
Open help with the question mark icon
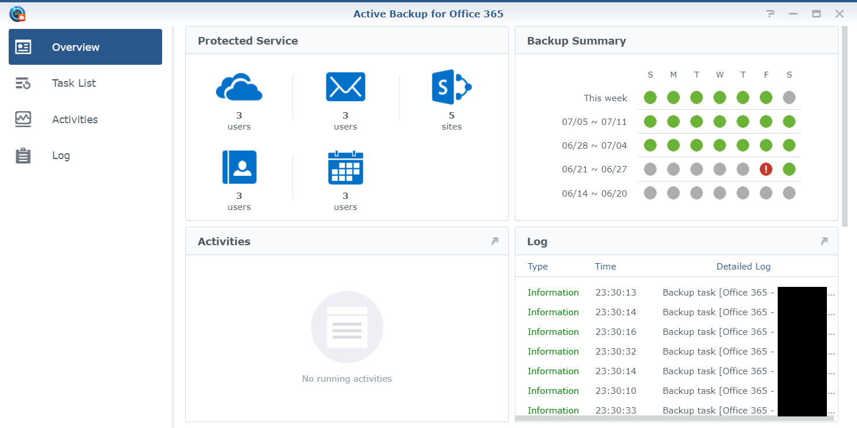pos(770,14)
